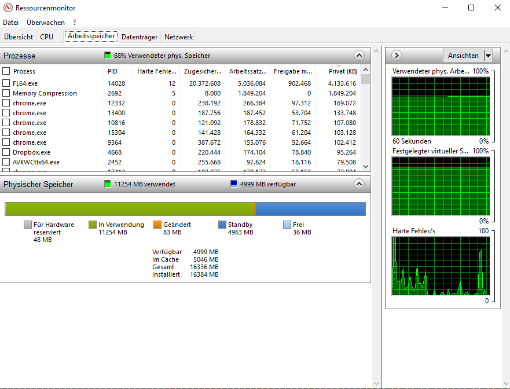Click process list scroll down arrow
This screenshot has width=510, height=389.
[x=365, y=167]
